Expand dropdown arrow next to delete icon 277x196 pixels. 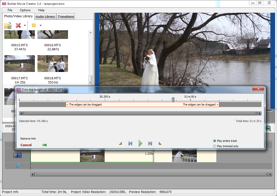click(x=25, y=25)
